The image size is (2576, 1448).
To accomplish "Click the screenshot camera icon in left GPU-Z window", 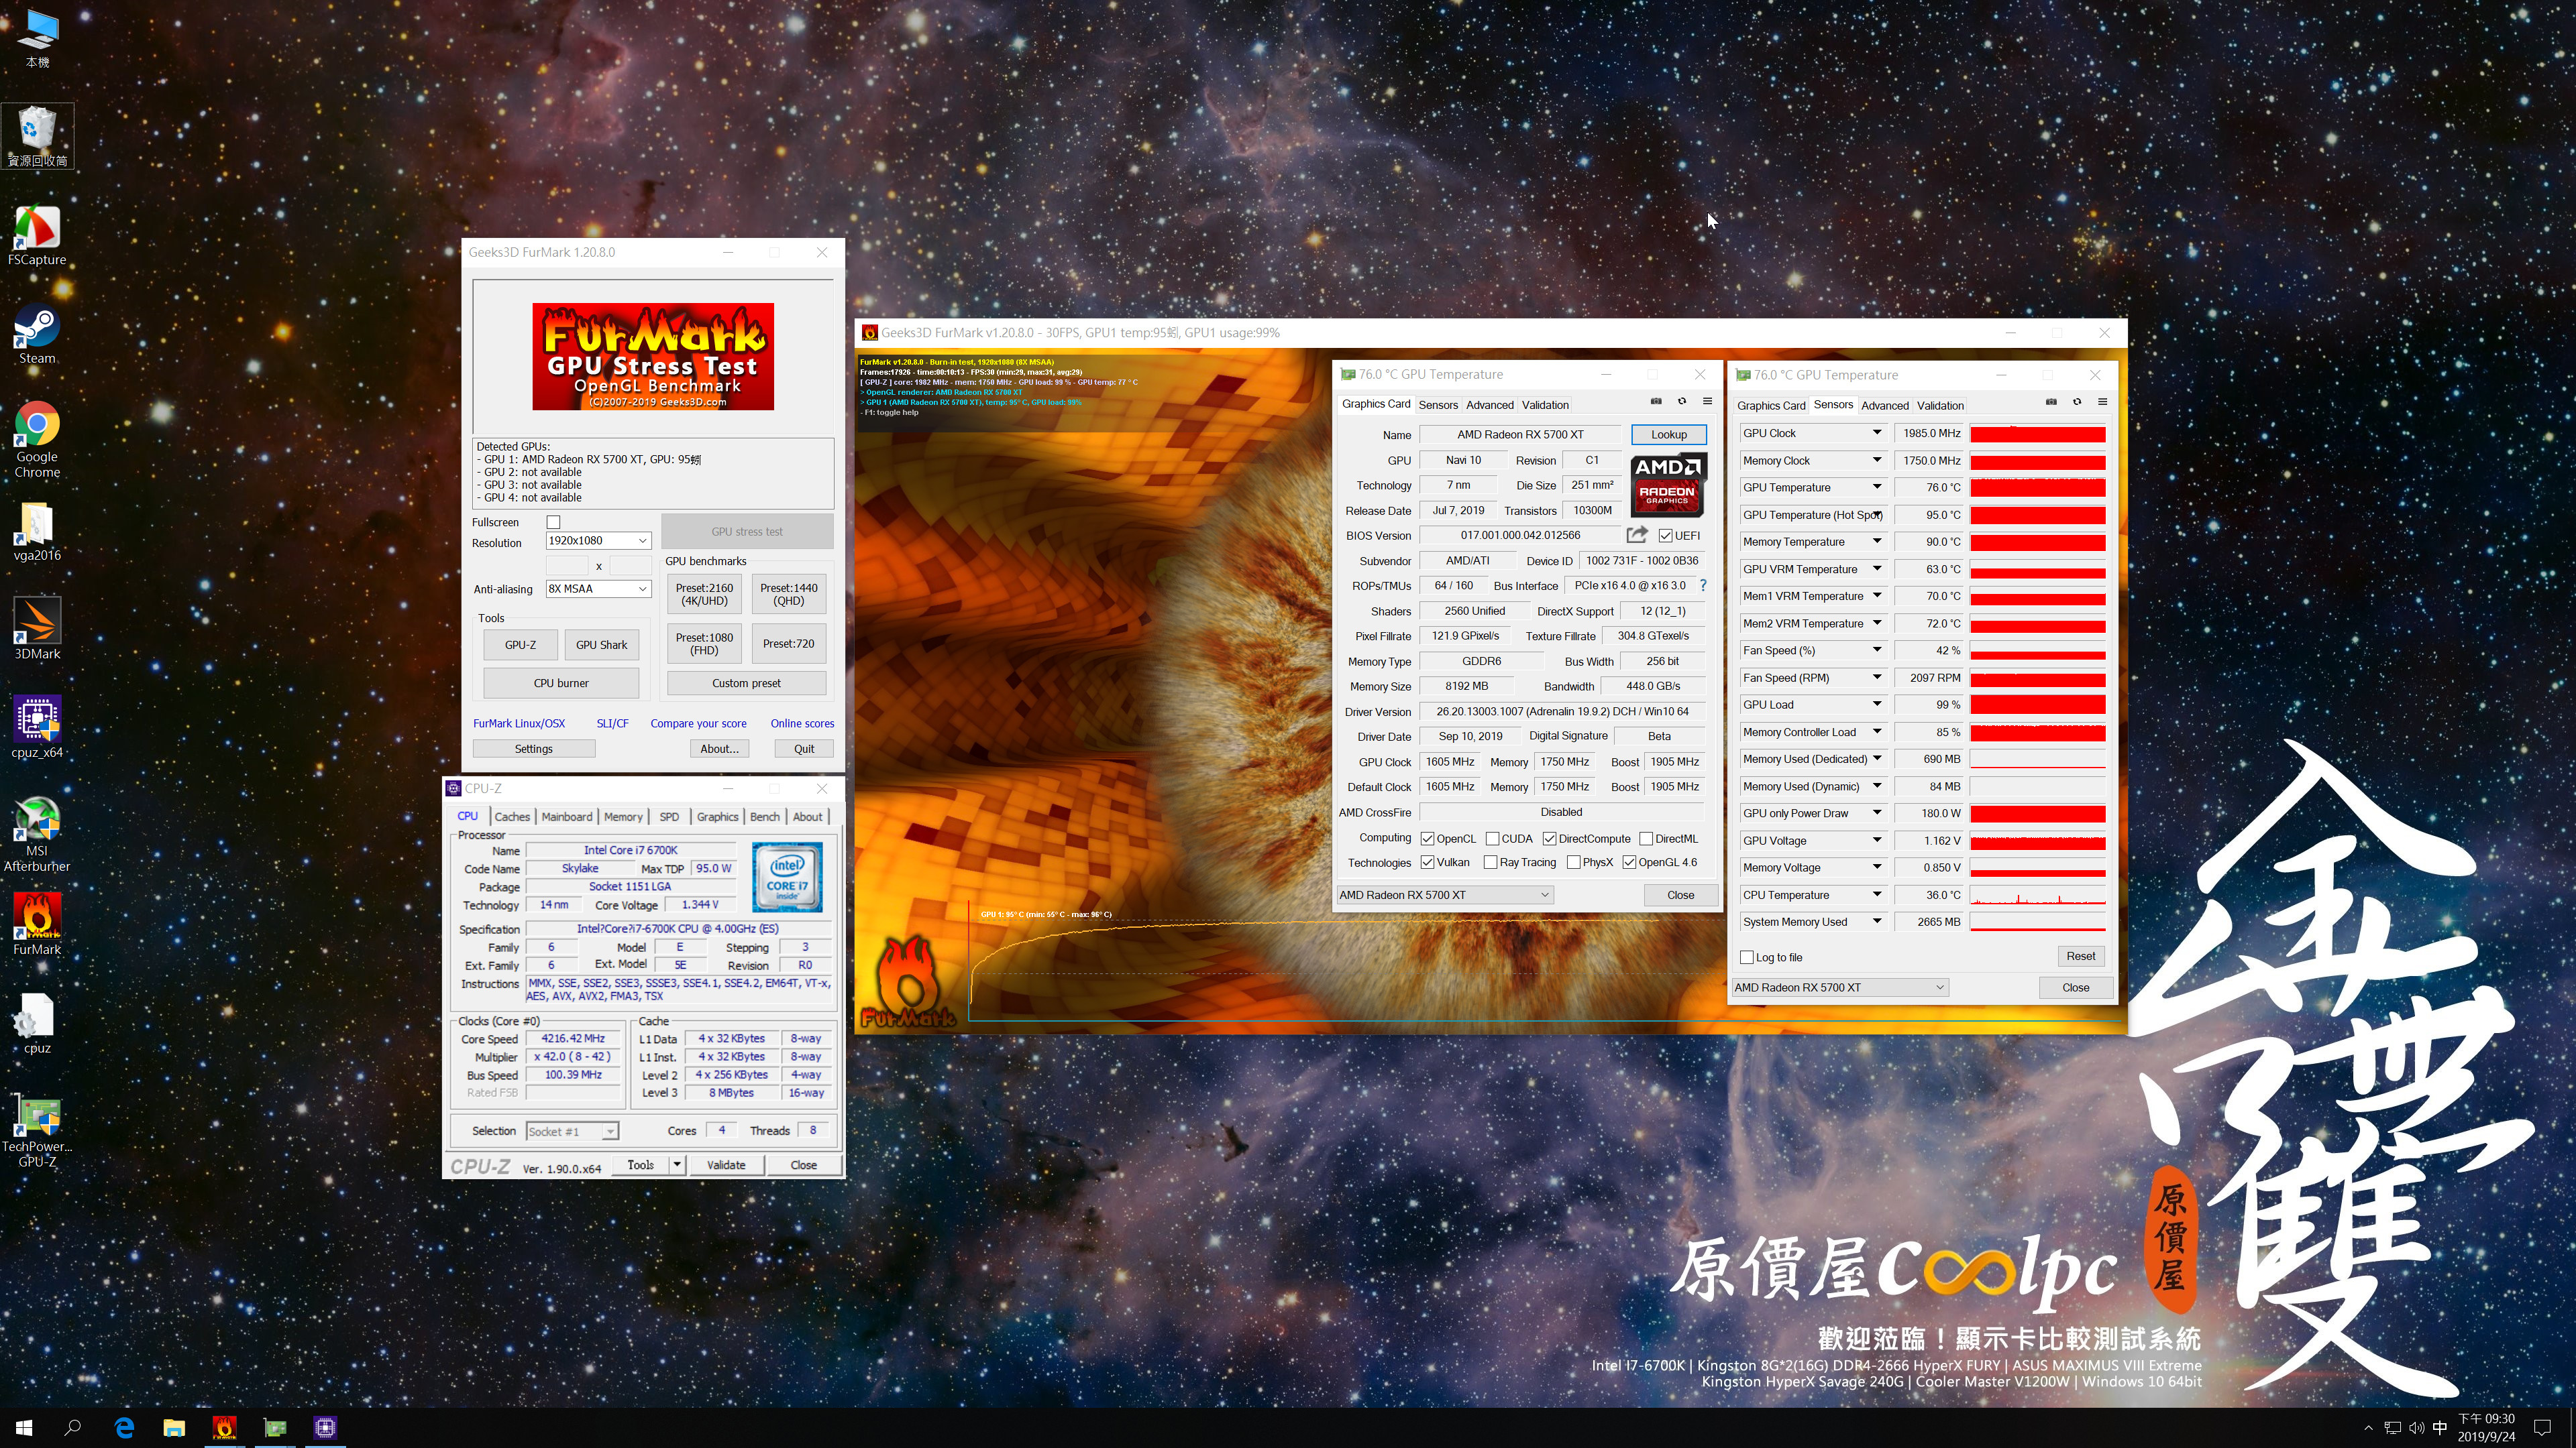I will click(1656, 402).
